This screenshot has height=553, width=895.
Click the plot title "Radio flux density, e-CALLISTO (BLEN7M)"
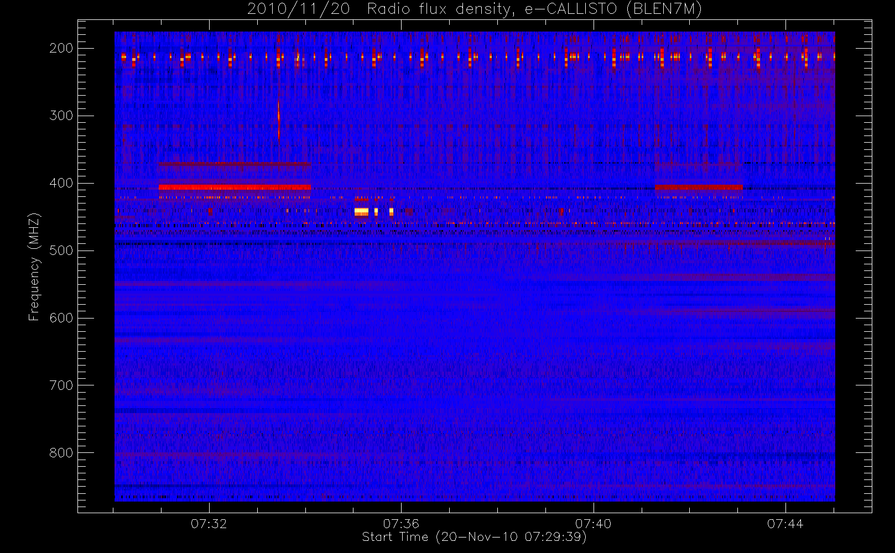pos(534,9)
